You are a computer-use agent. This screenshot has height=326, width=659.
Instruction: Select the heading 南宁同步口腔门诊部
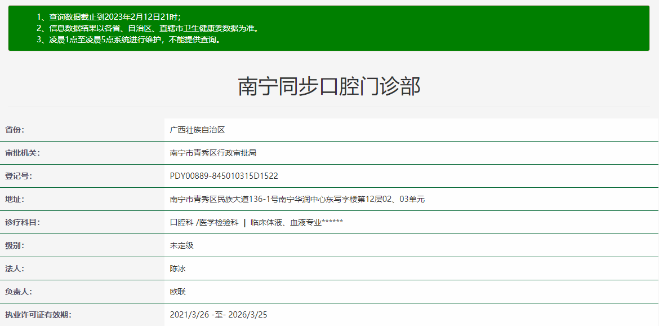click(329, 86)
